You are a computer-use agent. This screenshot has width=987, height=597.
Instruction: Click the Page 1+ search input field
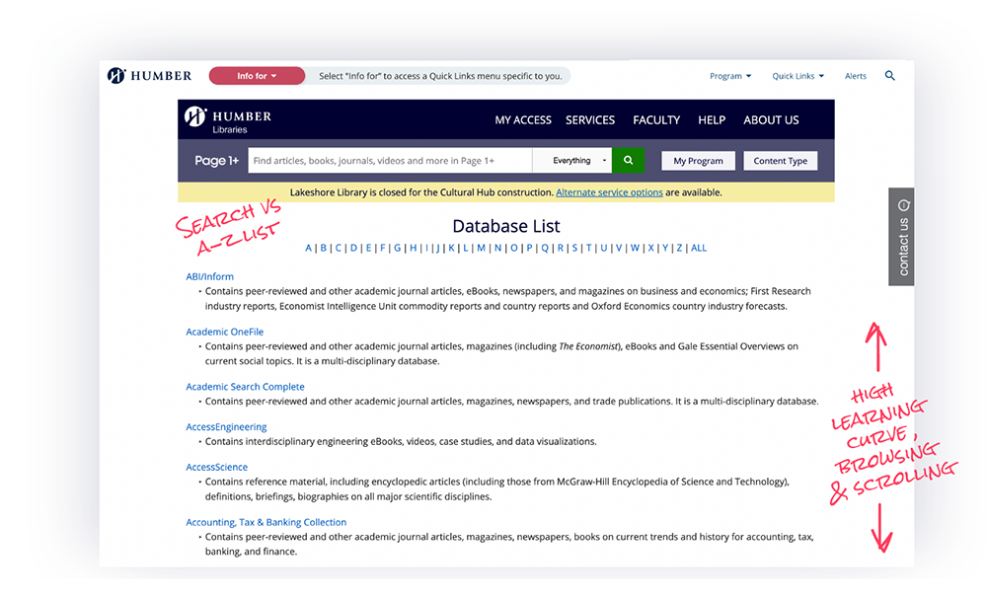(390, 161)
